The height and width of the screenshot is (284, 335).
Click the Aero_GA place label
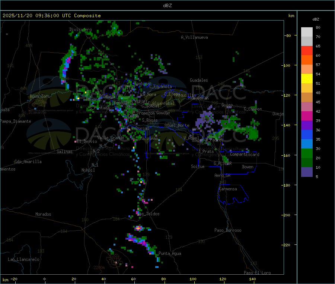(223, 175)
